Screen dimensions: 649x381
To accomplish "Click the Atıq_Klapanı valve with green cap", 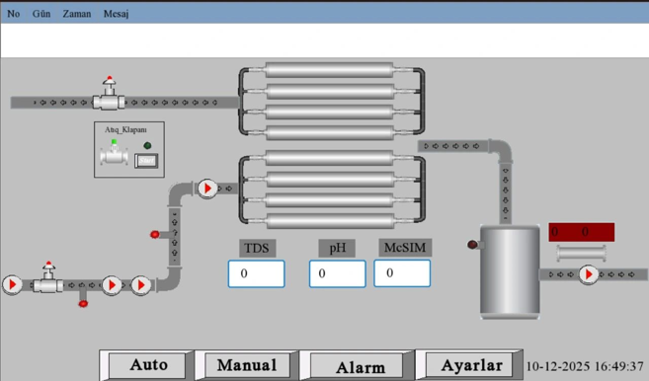I will tap(114, 152).
